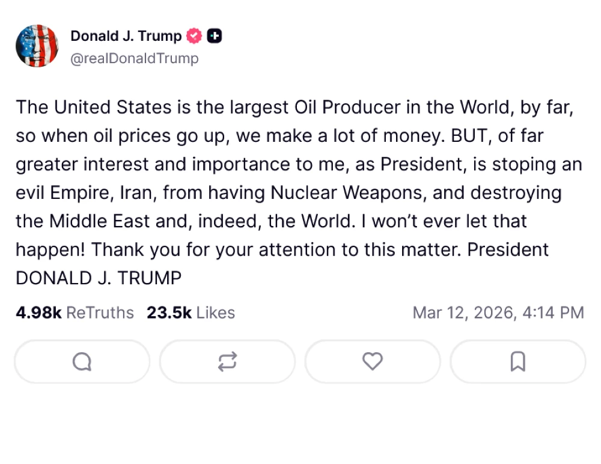Click the black plus badge beside the name
Image resolution: width=601 pixels, height=464 pixels.
point(214,37)
